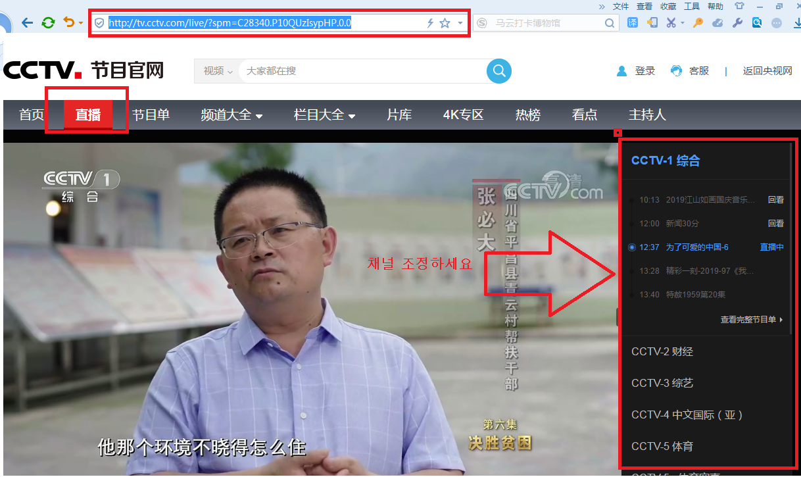Click the 13:28 精彩一刻-2019-97 program
The height and width of the screenshot is (477, 801).
(x=697, y=271)
